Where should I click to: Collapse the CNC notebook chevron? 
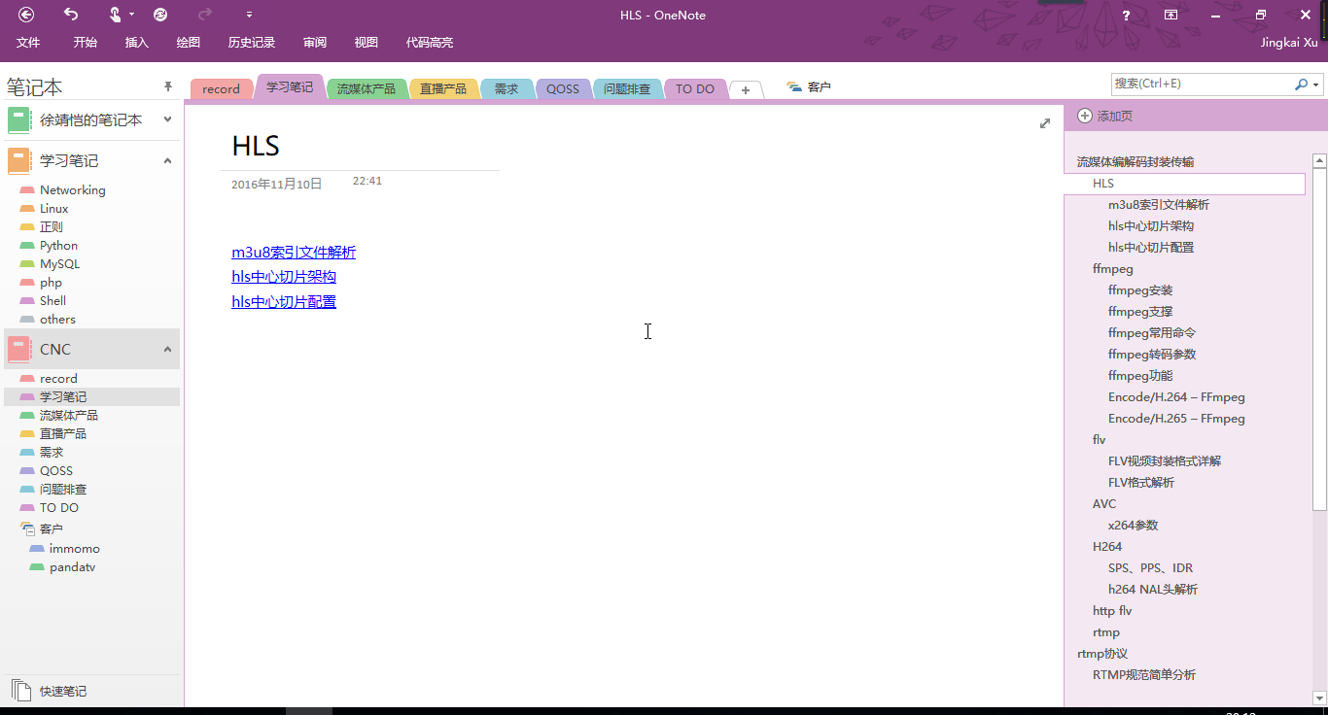click(167, 349)
